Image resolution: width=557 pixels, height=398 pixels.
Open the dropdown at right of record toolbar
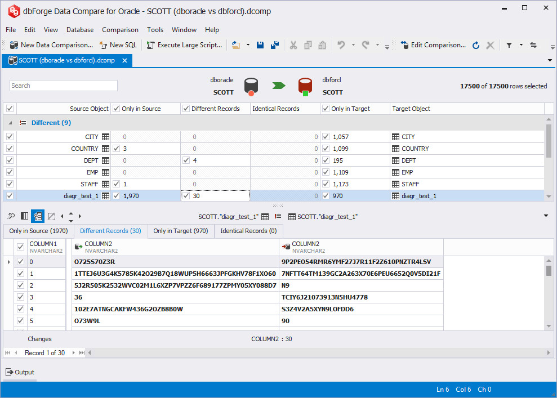point(546,216)
